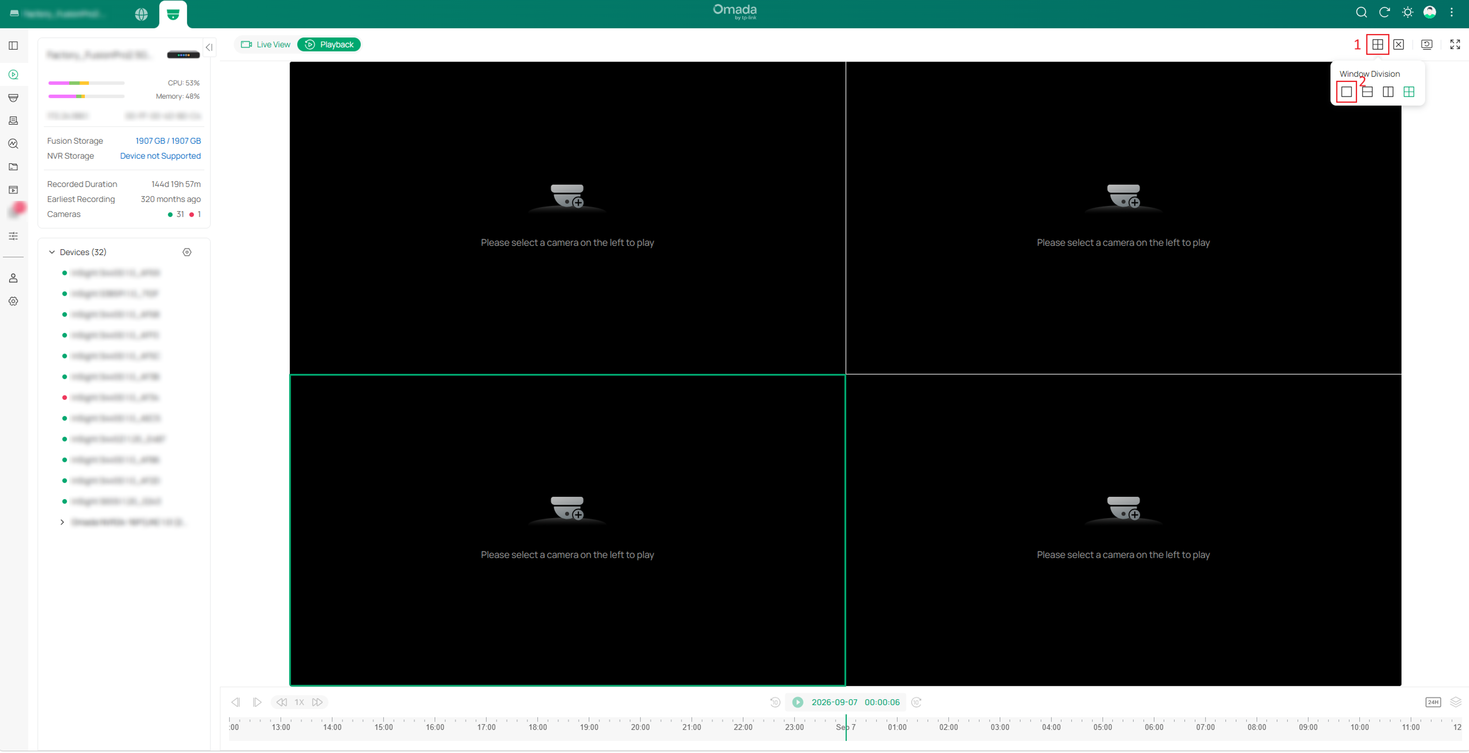Select the top-left playback window

click(x=568, y=218)
